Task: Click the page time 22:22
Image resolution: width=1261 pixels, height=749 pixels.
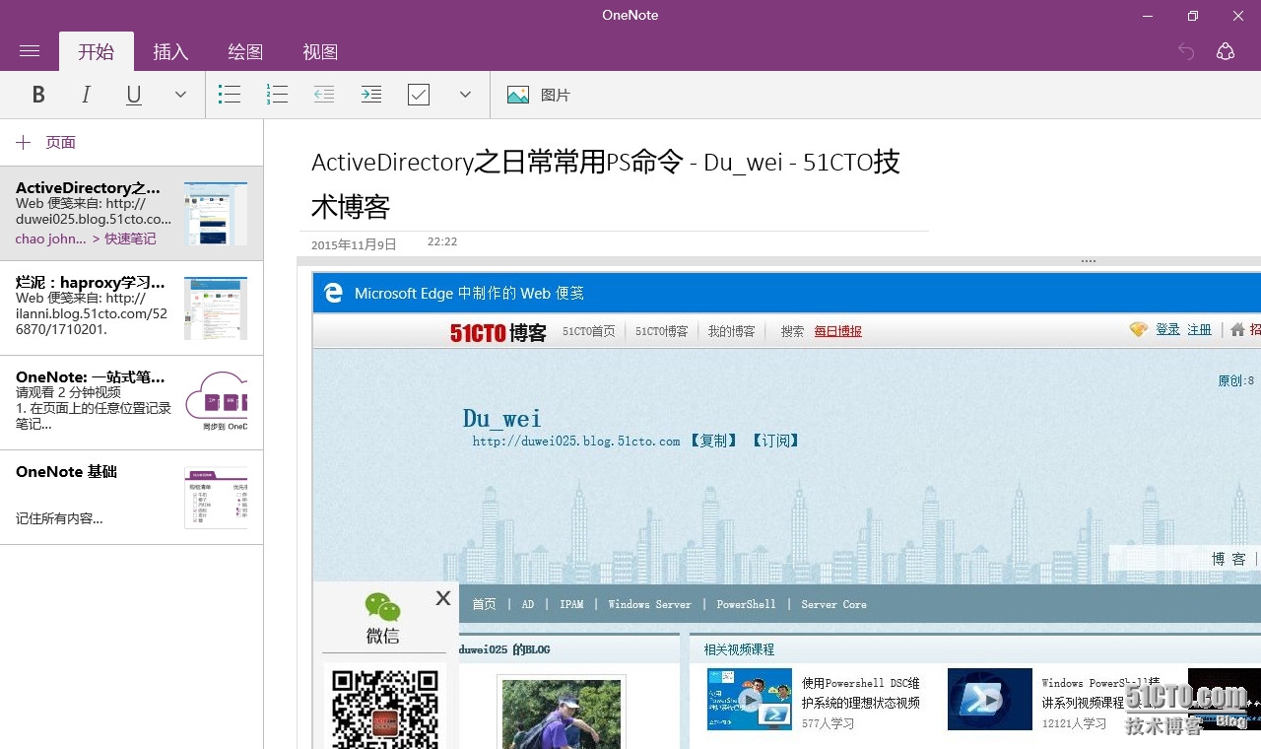Action: (x=442, y=241)
